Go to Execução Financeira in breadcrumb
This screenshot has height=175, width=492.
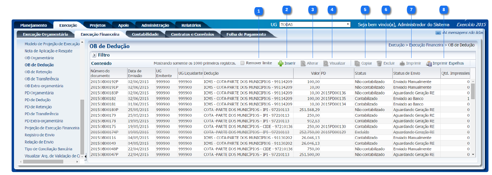pos(426,45)
